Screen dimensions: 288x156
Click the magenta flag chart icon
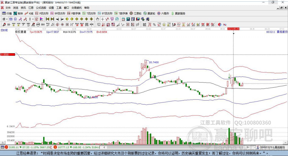point(42,19)
